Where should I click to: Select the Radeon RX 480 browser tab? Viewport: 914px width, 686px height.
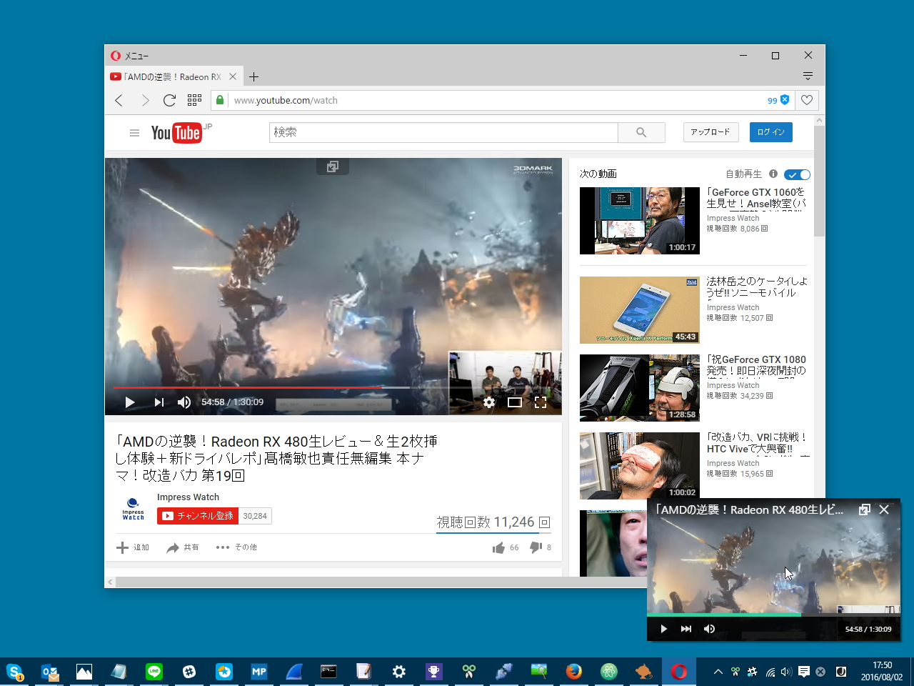pos(170,76)
